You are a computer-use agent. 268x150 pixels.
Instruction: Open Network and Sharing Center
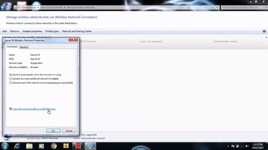pos(77,31)
